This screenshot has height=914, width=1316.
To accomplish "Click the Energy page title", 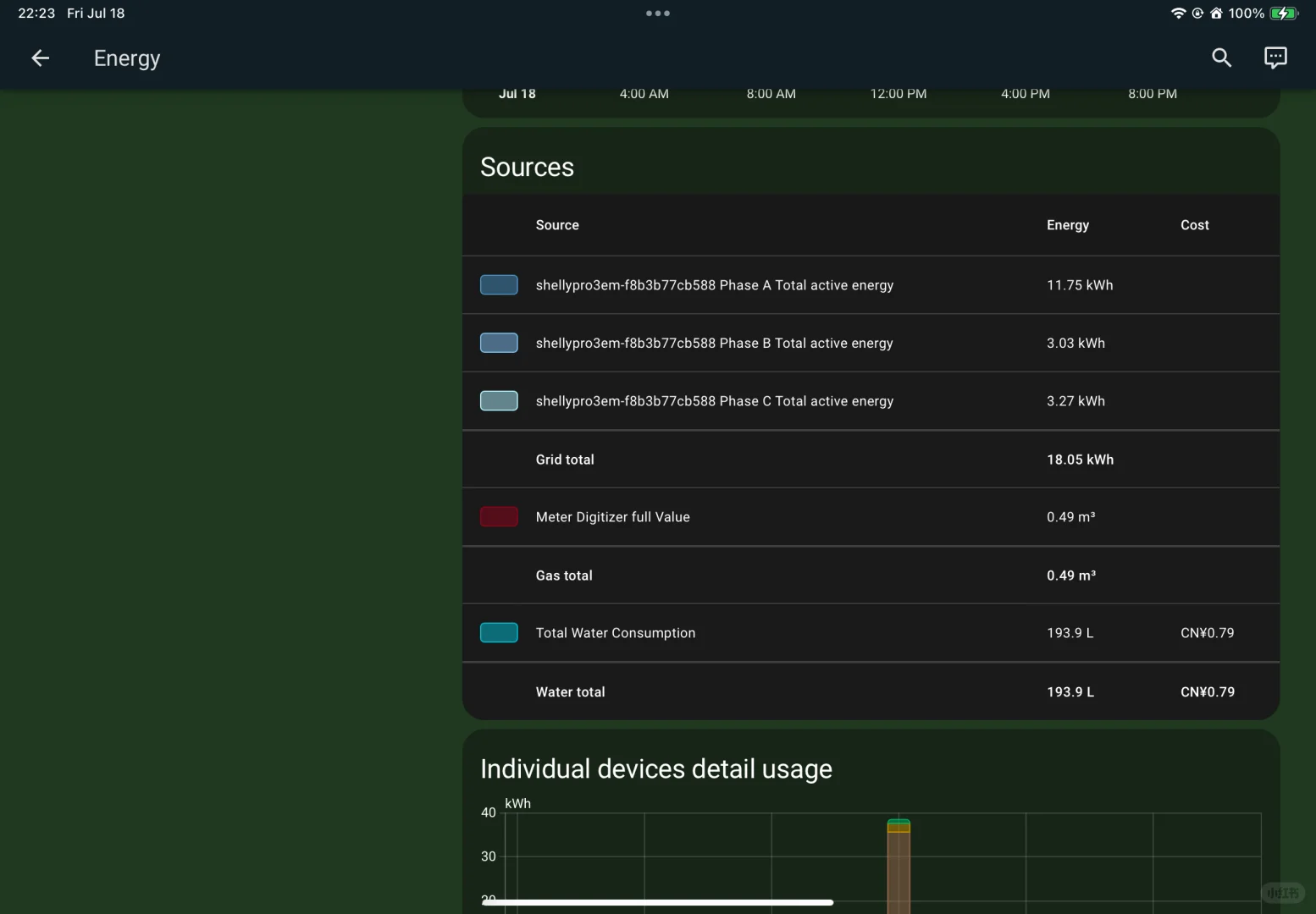I will click(x=127, y=58).
